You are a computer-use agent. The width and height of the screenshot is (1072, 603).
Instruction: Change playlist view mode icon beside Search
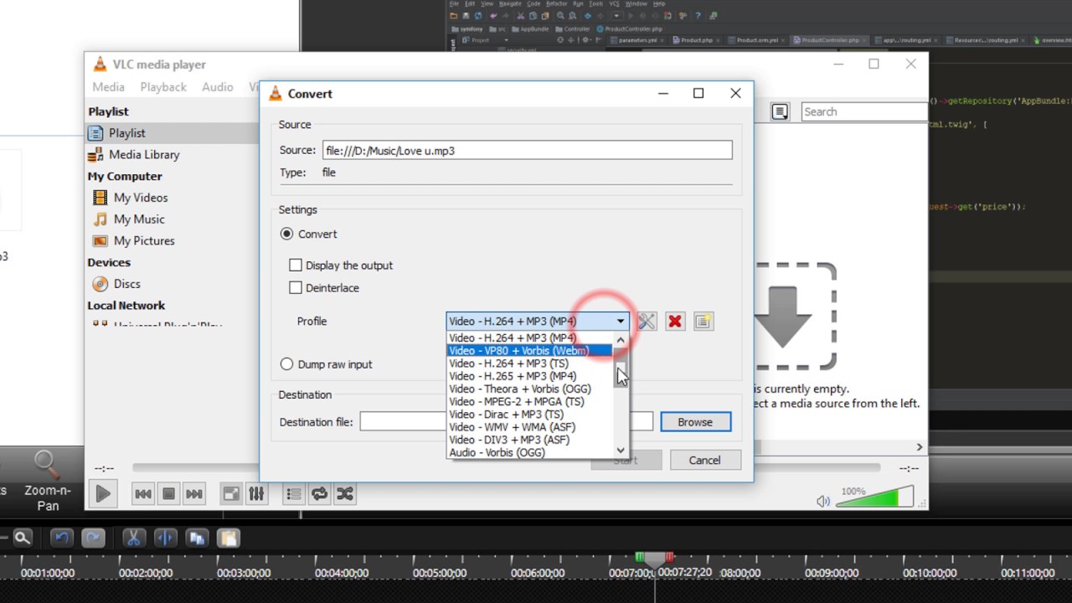click(x=780, y=111)
